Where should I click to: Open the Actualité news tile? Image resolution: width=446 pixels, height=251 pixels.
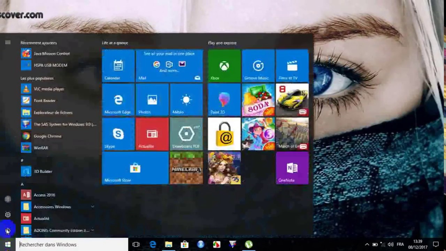click(152, 134)
